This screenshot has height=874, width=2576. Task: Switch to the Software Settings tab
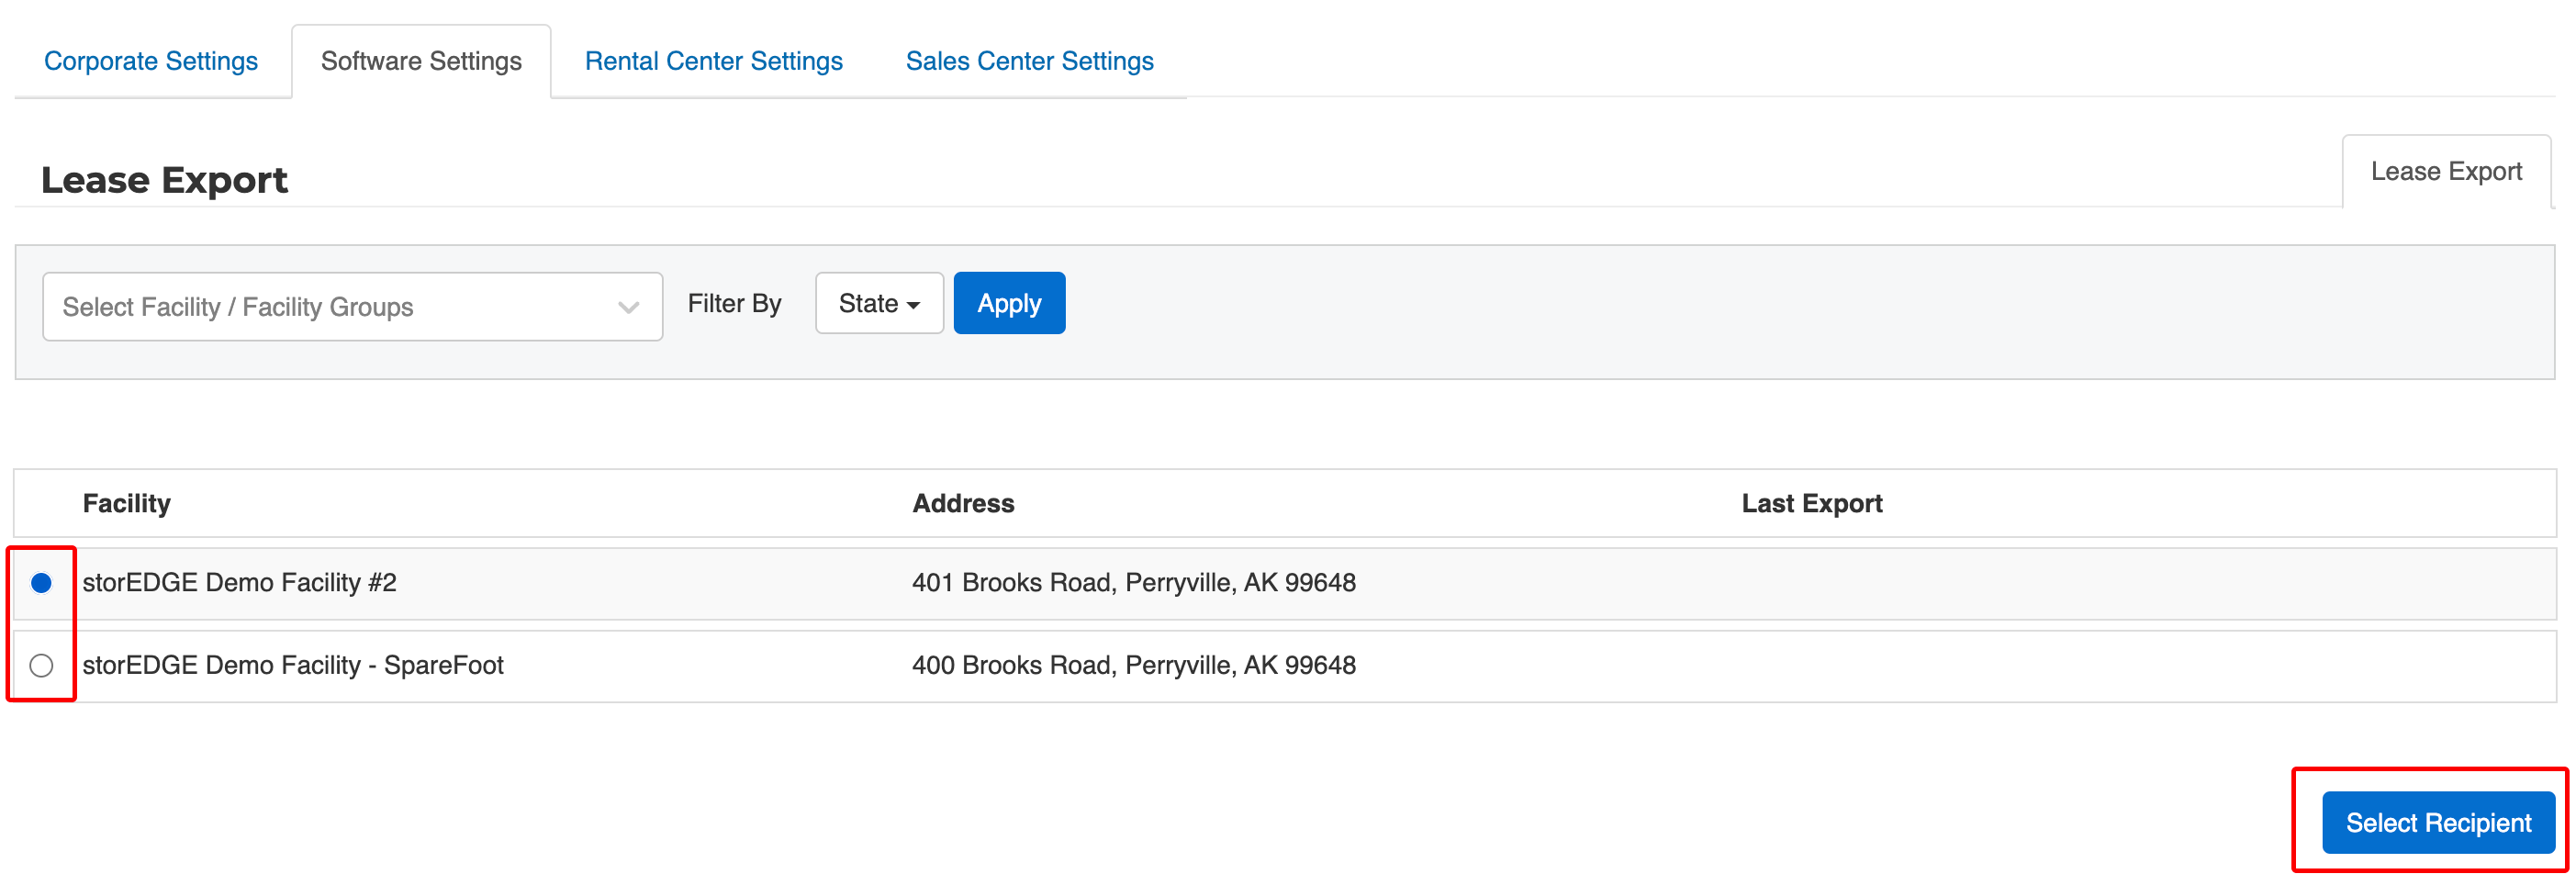pos(421,61)
